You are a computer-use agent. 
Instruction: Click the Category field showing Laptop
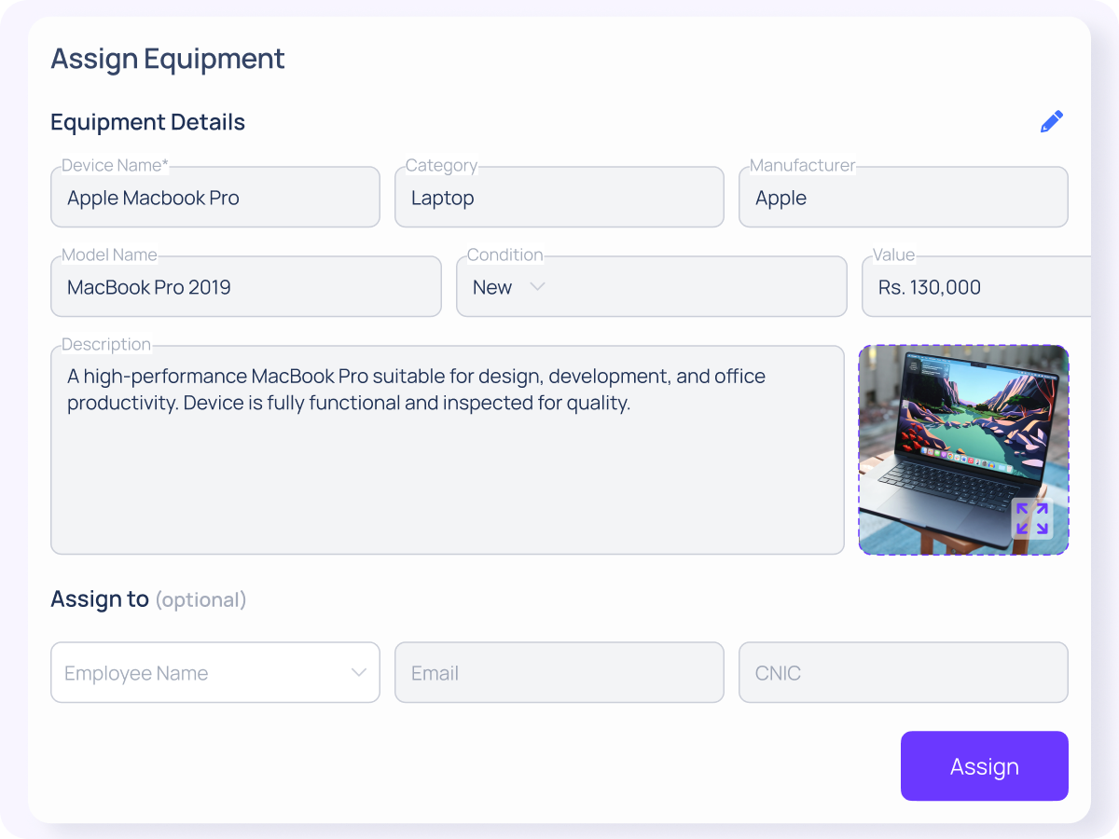click(559, 198)
